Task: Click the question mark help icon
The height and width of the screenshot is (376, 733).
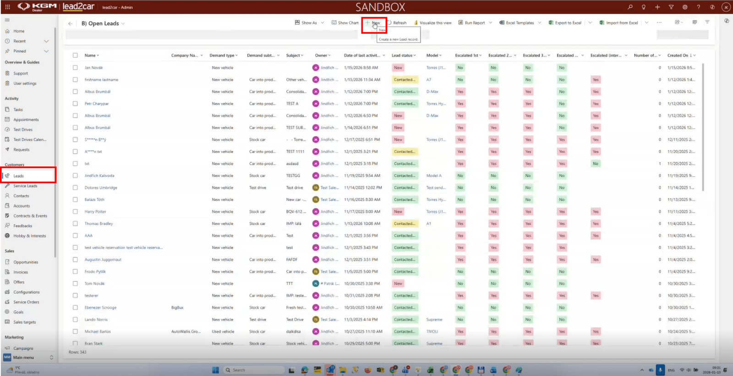Action: 699,7
